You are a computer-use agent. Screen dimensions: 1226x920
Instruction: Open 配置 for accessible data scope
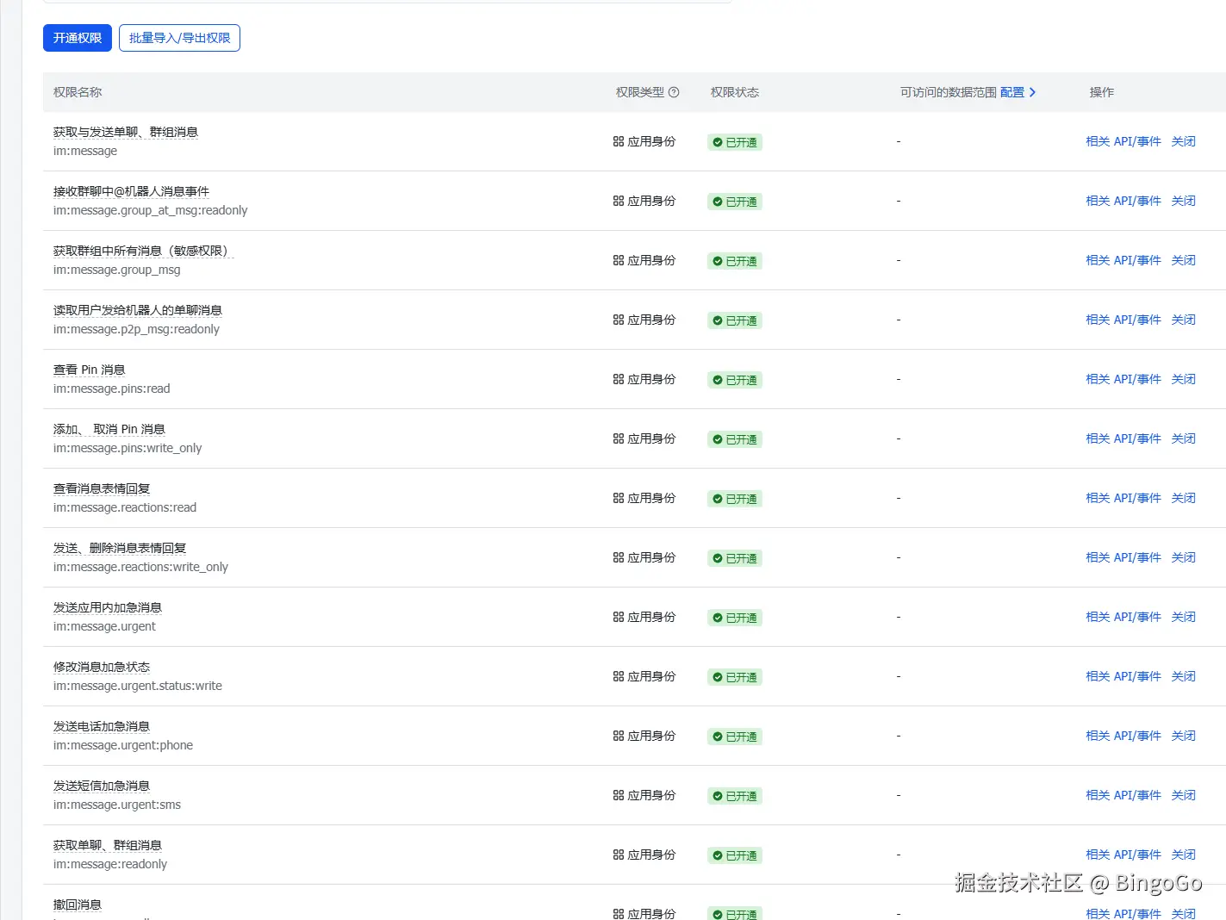(x=1014, y=92)
